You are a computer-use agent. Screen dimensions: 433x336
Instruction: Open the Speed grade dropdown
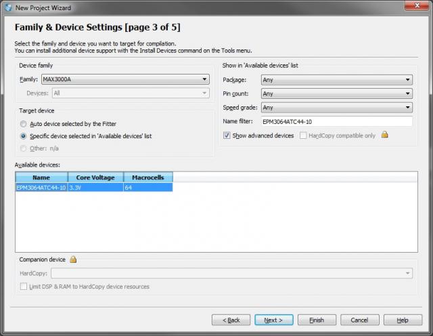pyautogui.click(x=337, y=107)
